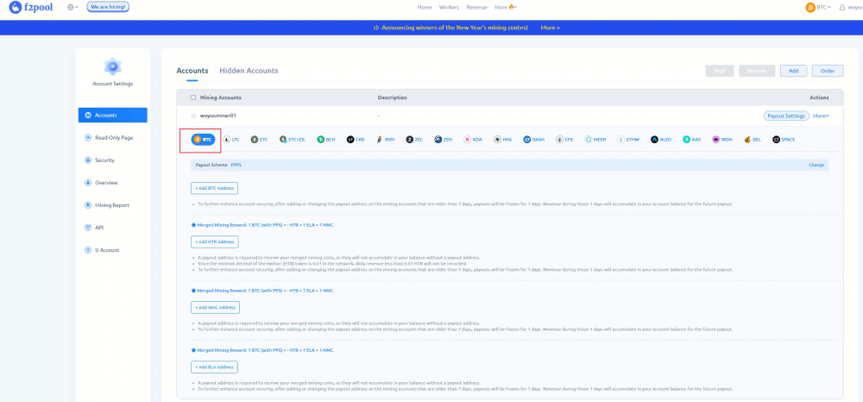The image size is (863, 402).
Task: Click the Payout Settings button
Action: coord(785,116)
